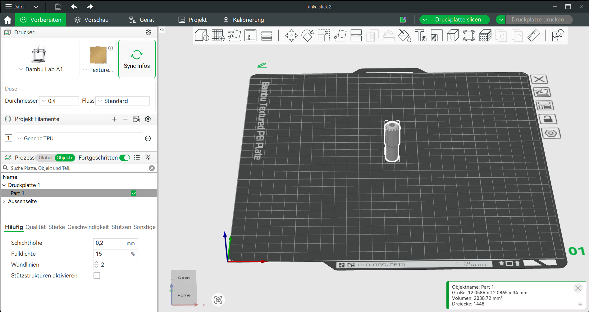
Task: Open printer settings gear icon
Action: click(148, 32)
